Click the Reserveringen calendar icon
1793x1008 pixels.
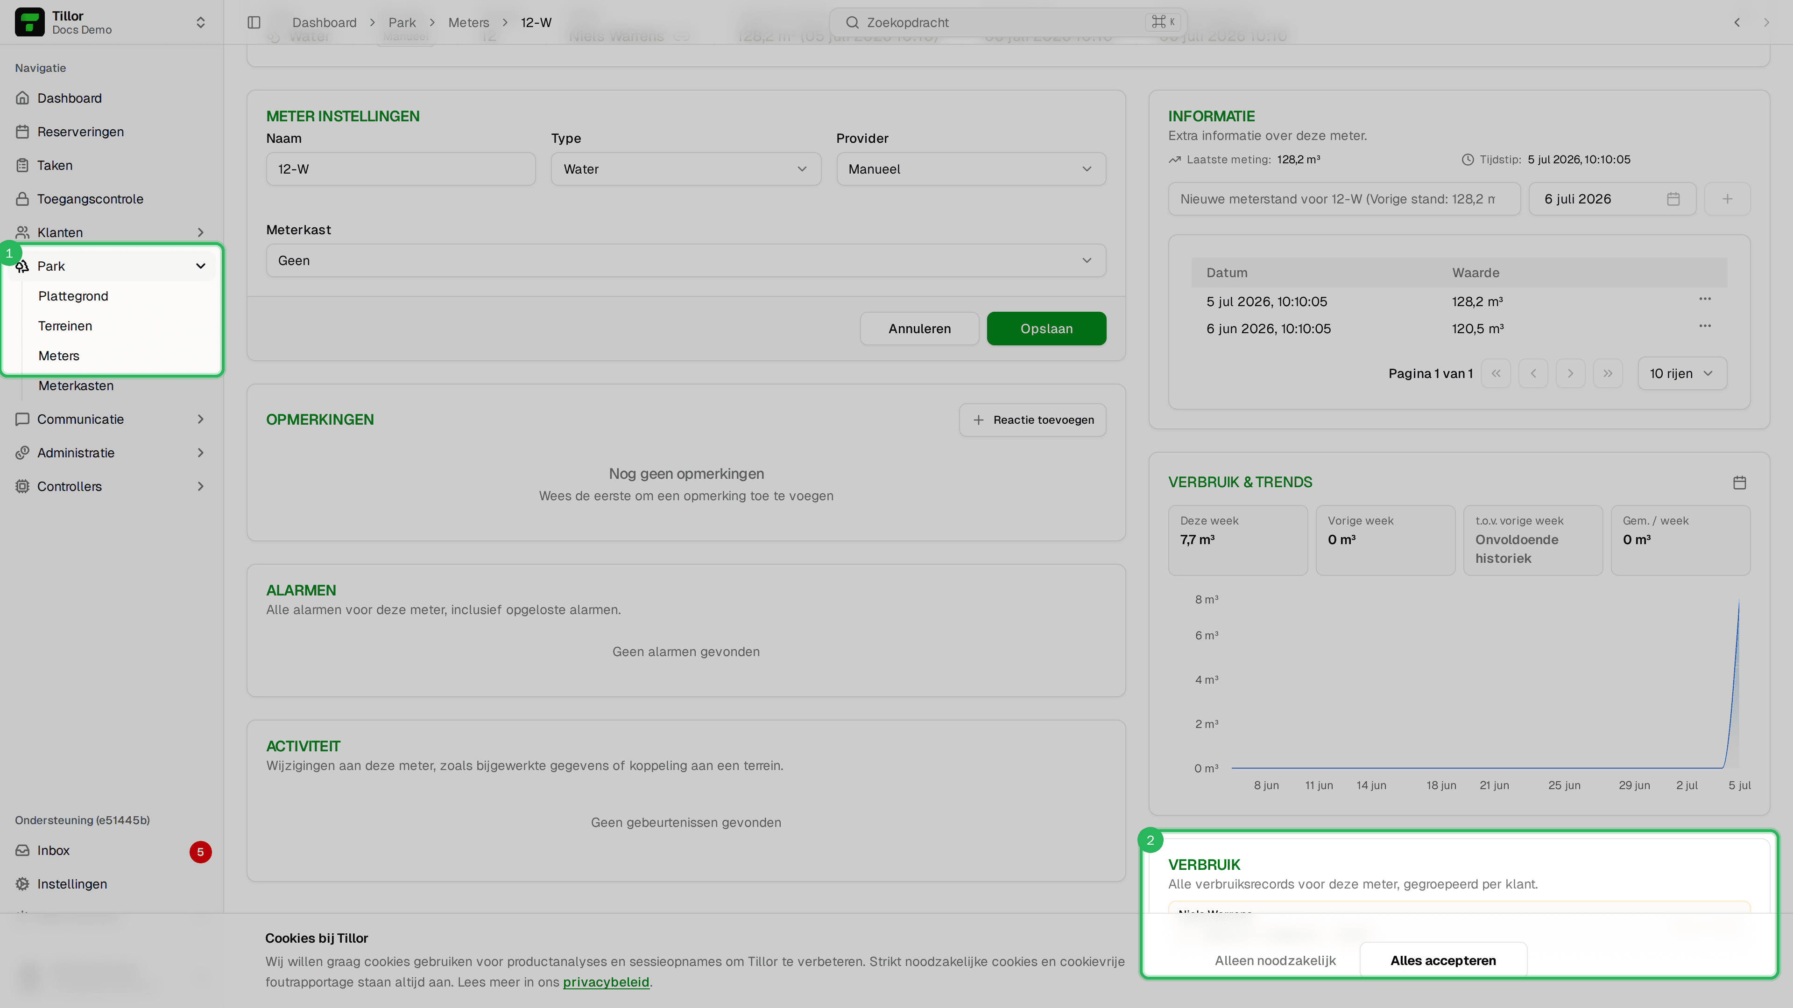point(22,132)
